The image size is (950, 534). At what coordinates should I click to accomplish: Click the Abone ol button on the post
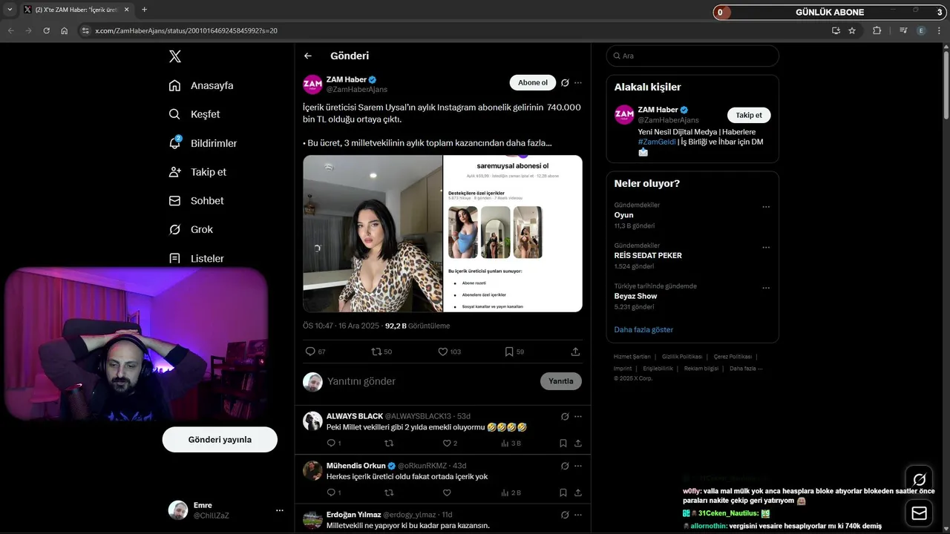[533, 82]
